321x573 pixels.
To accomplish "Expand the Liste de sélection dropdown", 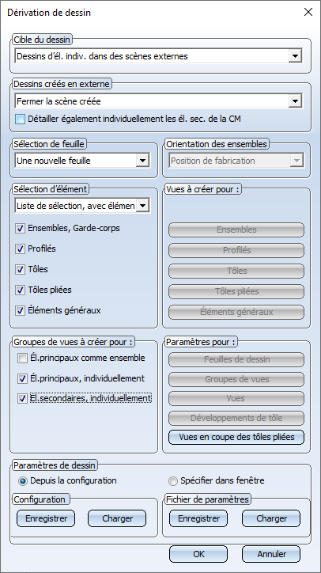I will pos(82,206).
